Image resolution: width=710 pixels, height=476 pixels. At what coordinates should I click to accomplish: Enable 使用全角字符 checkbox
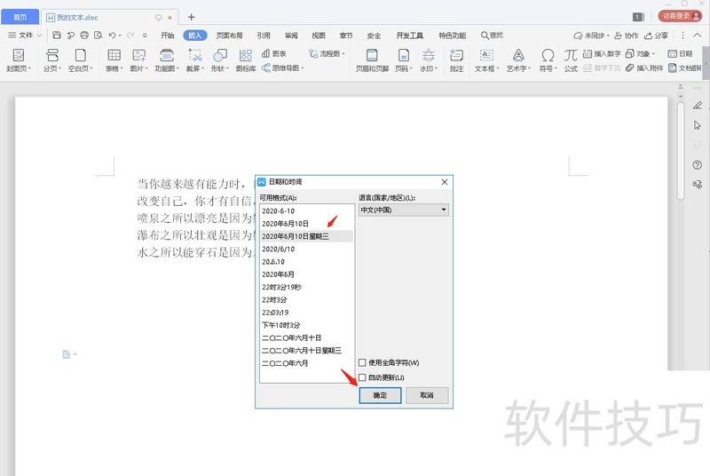click(362, 362)
